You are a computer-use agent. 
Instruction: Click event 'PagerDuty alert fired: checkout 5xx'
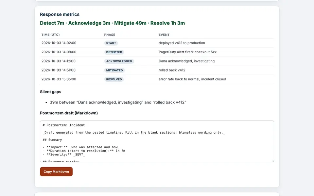click(x=187, y=52)
